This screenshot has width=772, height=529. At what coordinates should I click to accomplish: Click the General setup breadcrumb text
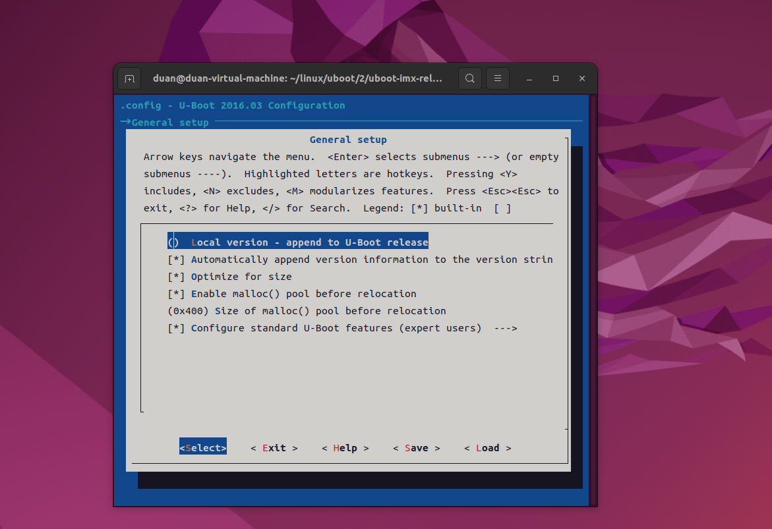(170, 123)
